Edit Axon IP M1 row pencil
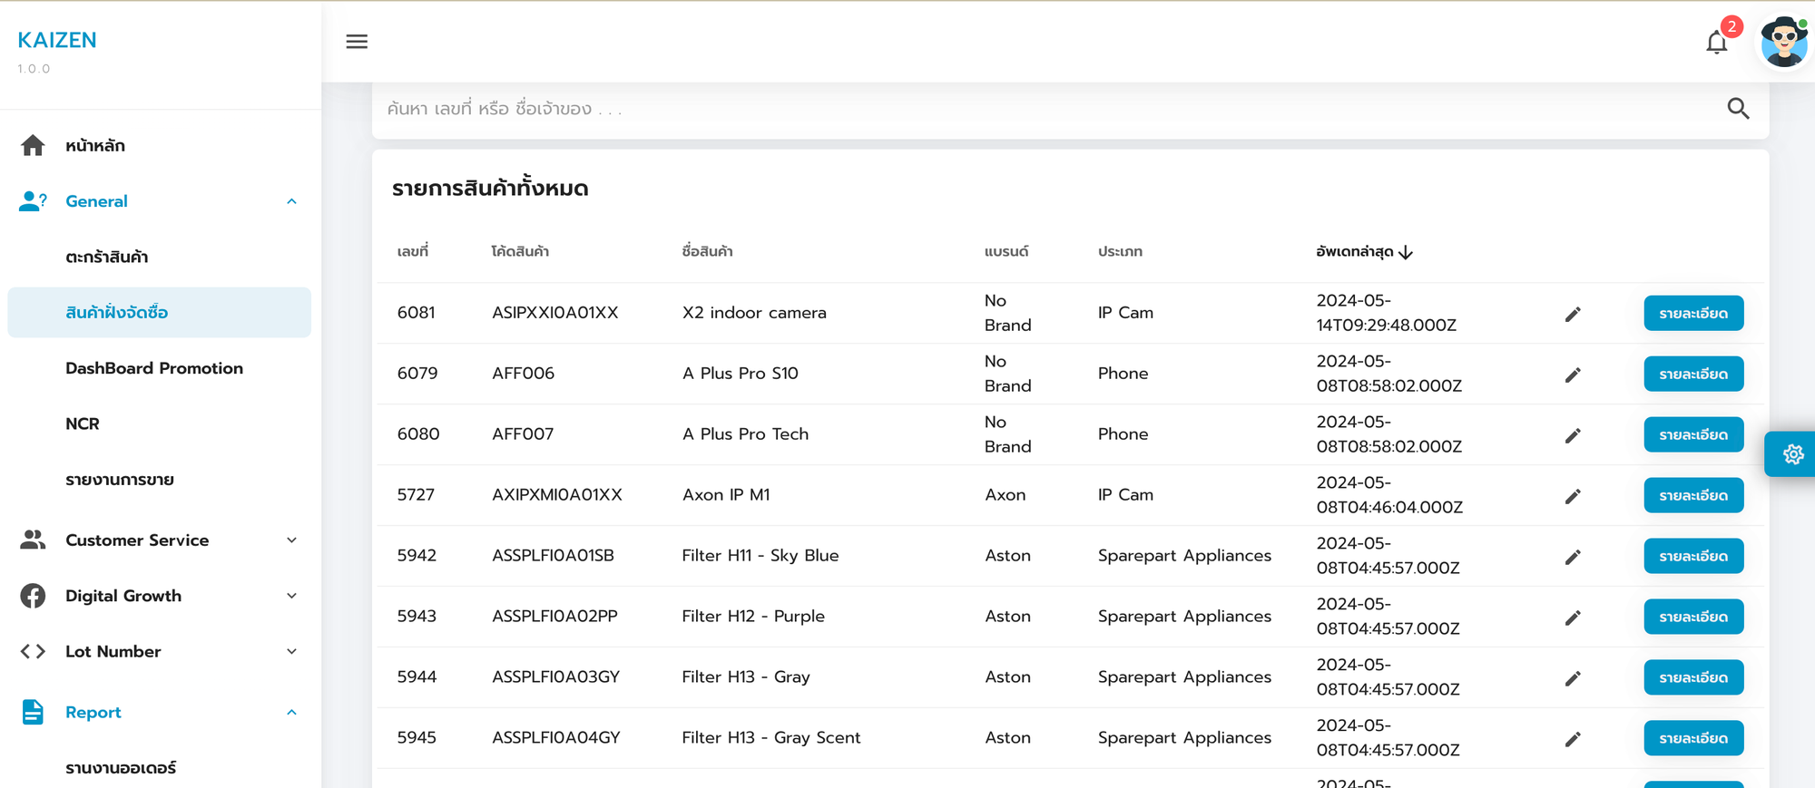This screenshot has height=788, width=1815. pyautogui.click(x=1573, y=496)
